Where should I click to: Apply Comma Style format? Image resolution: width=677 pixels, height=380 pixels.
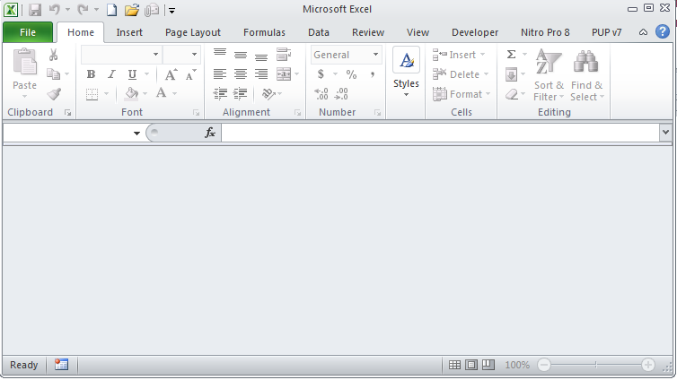click(x=373, y=74)
